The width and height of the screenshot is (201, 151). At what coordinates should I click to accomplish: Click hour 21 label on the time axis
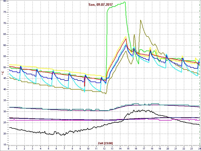tap(176, 148)
